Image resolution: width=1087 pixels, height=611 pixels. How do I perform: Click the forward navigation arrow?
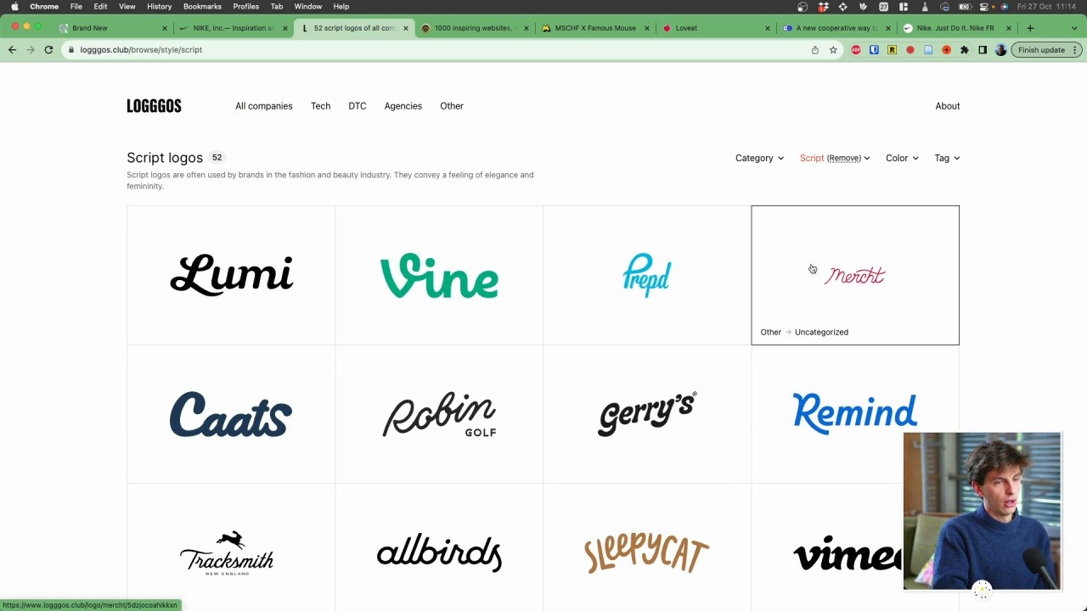pos(31,50)
